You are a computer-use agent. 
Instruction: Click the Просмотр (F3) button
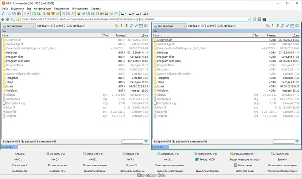click(93, 154)
